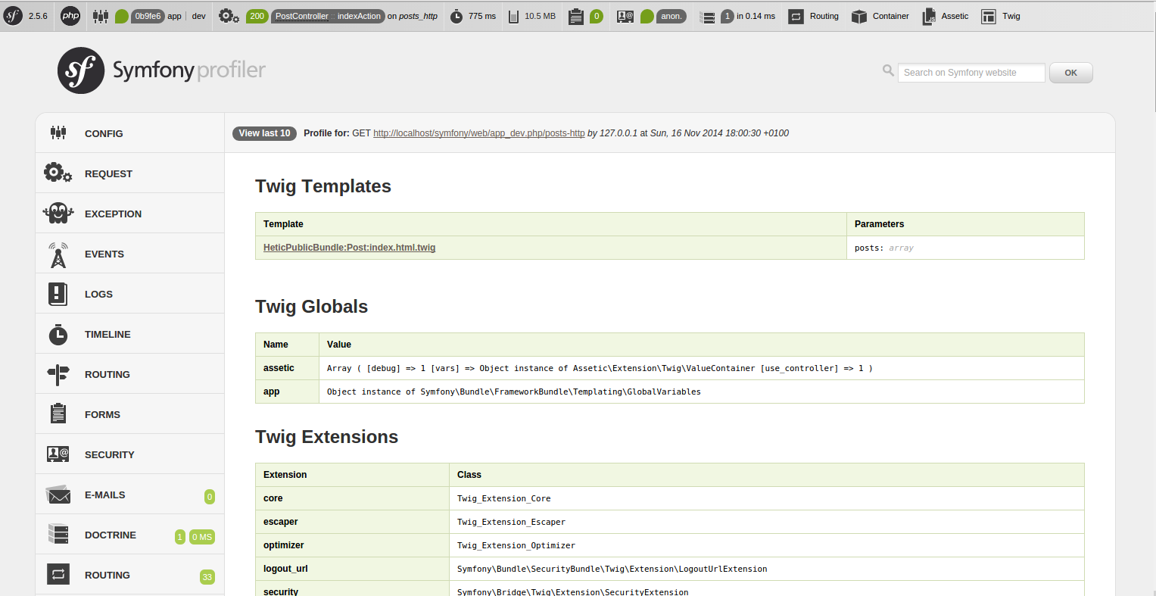Click the Config sidebar sliders icon
Screen dimensions: 1156x596
[58, 133]
